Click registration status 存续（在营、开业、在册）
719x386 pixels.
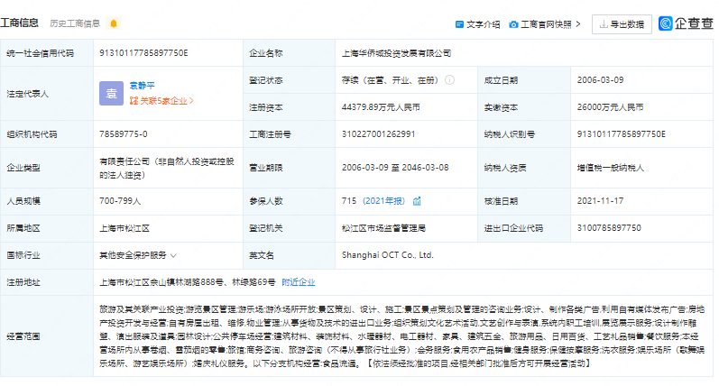pyautogui.click(x=390, y=80)
